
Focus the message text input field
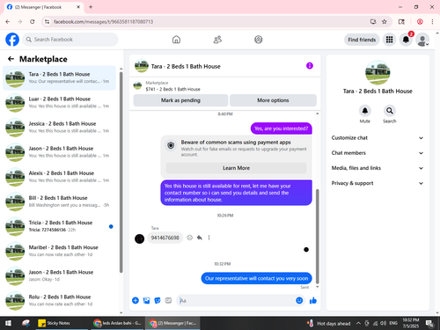tap(236, 300)
